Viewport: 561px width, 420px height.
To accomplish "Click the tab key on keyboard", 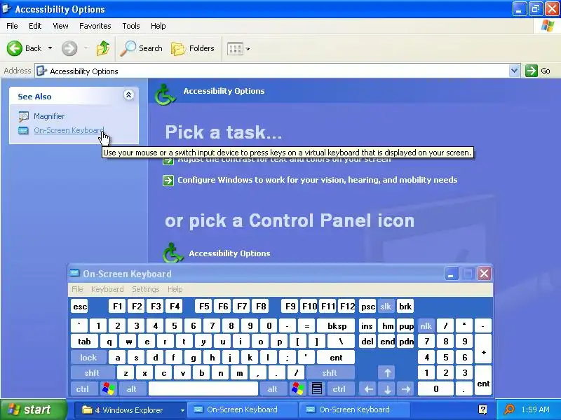I will [84, 342].
